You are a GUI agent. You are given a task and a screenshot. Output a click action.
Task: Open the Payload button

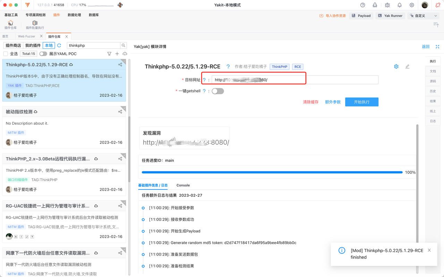pyautogui.click(x=361, y=16)
